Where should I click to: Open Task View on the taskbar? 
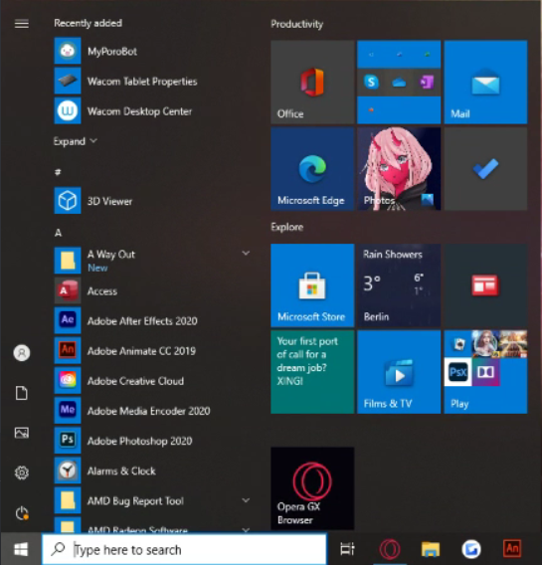[x=347, y=549]
